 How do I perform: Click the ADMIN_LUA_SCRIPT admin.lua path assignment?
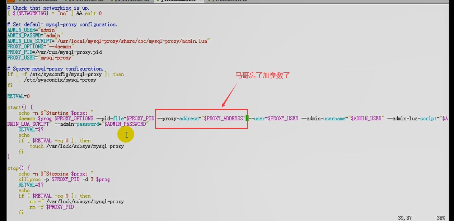click(108, 41)
